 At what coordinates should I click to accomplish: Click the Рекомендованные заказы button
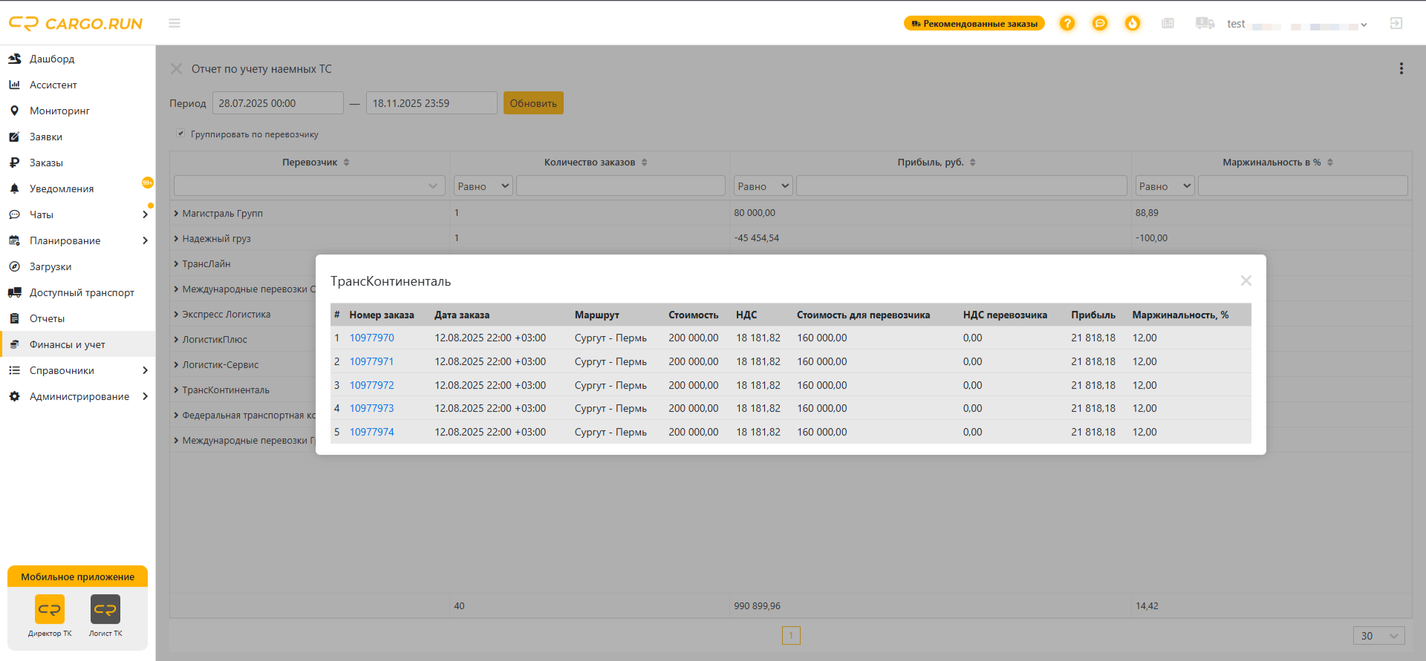click(974, 24)
